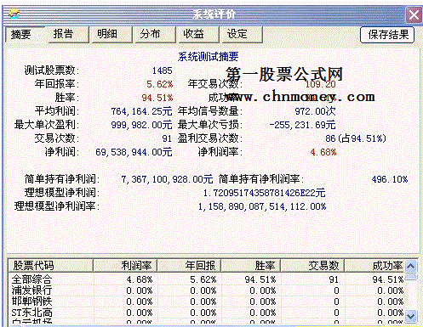Sort by 股票代码 column header
The image size is (423, 327).
pyautogui.click(x=50, y=266)
